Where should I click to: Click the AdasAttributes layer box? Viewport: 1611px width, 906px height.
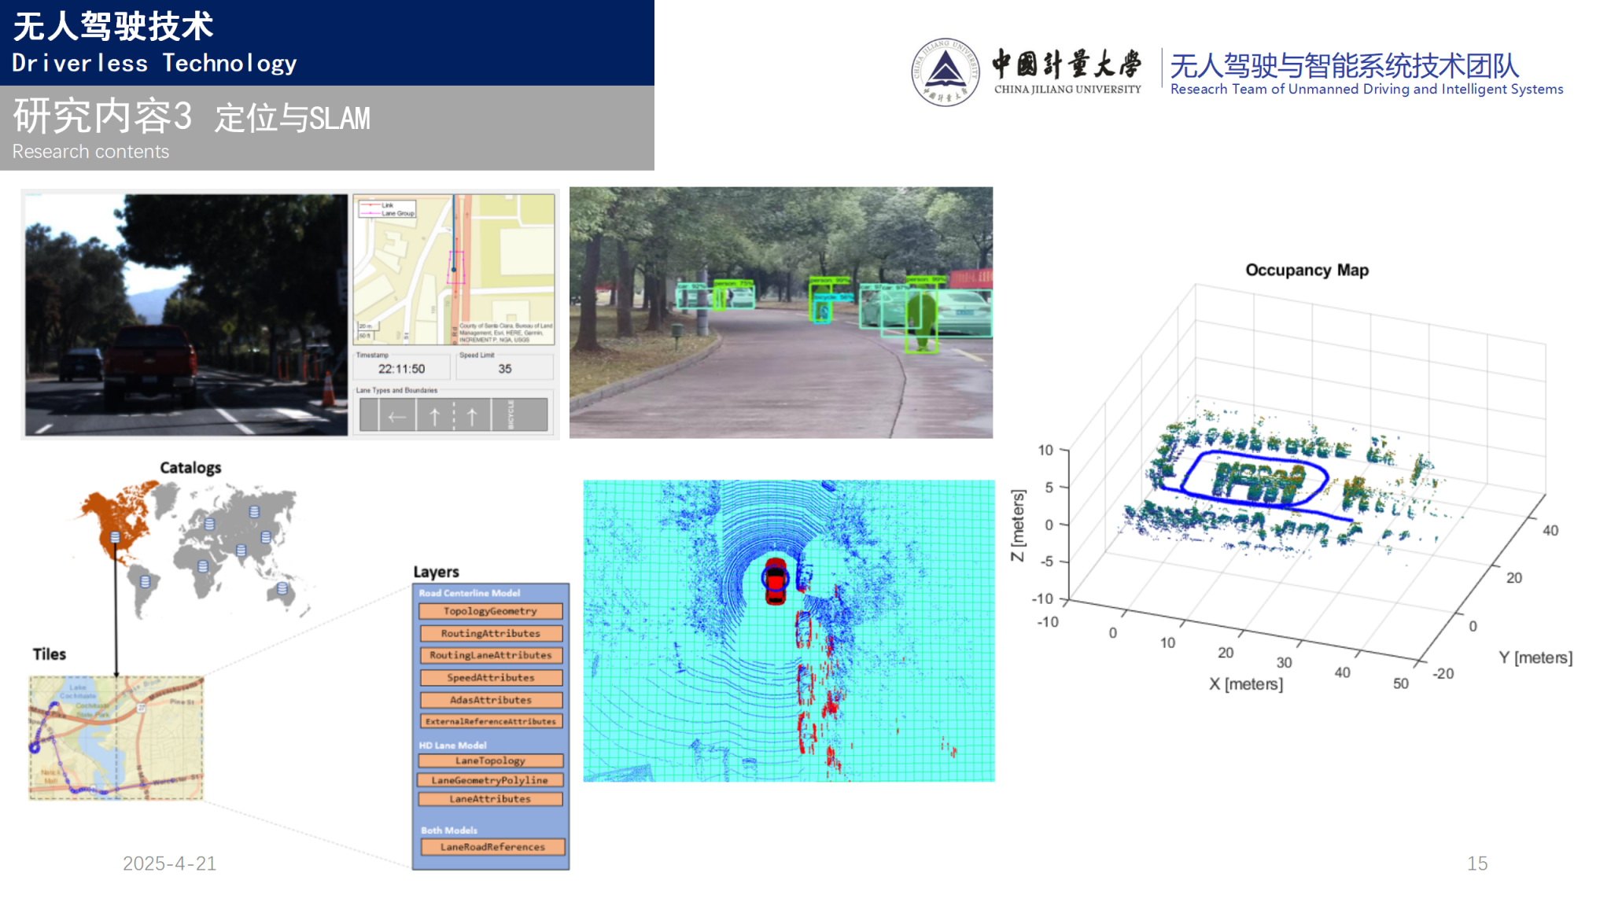coord(490,700)
